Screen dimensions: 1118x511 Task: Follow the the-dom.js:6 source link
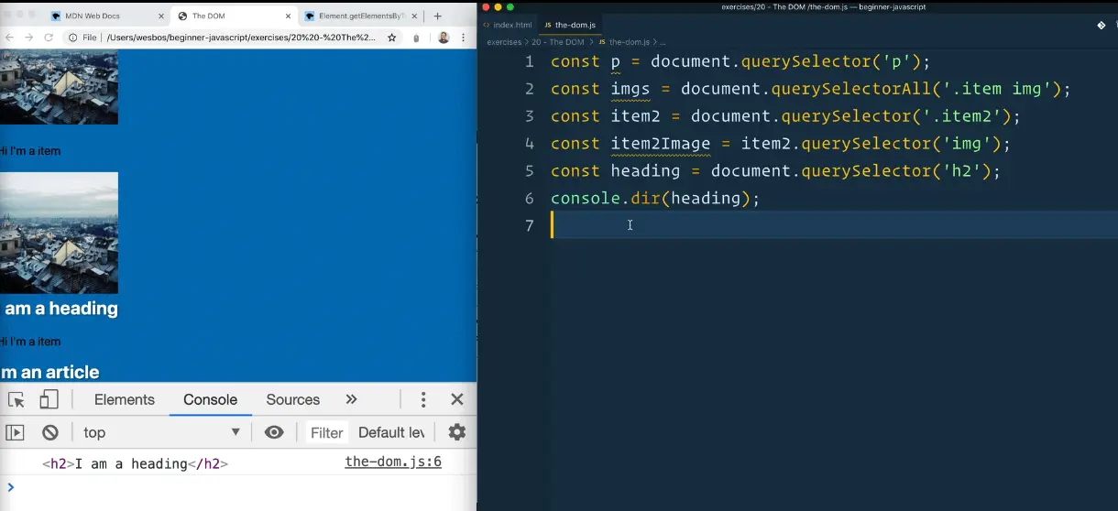(x=392, y=462)
